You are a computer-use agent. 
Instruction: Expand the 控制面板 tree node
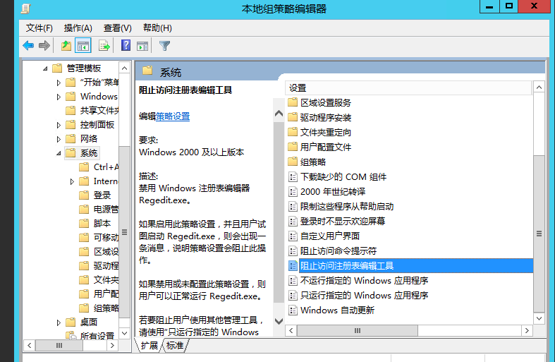tap(59, 125)
